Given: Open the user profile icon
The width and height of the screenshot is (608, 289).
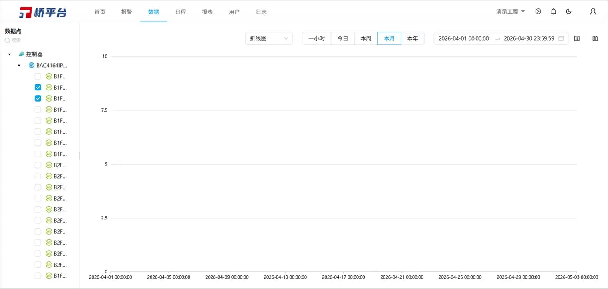Looking at the screenshot, I should coord(593,12).
